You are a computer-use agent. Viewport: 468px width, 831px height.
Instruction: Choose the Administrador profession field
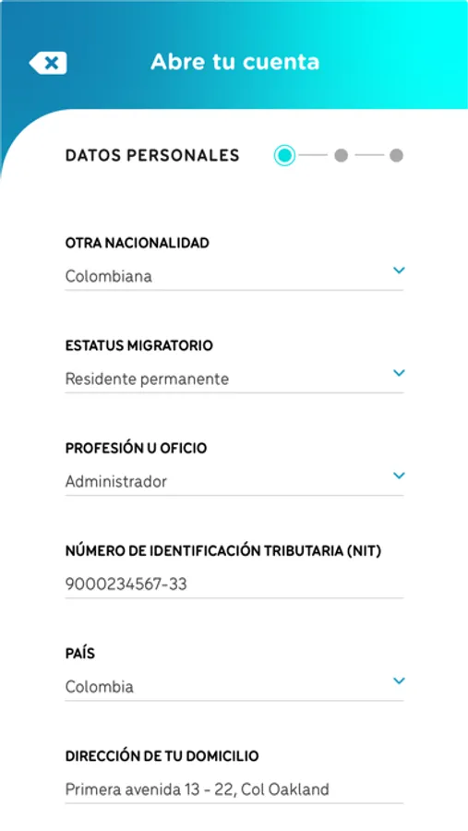pos(234,481)
